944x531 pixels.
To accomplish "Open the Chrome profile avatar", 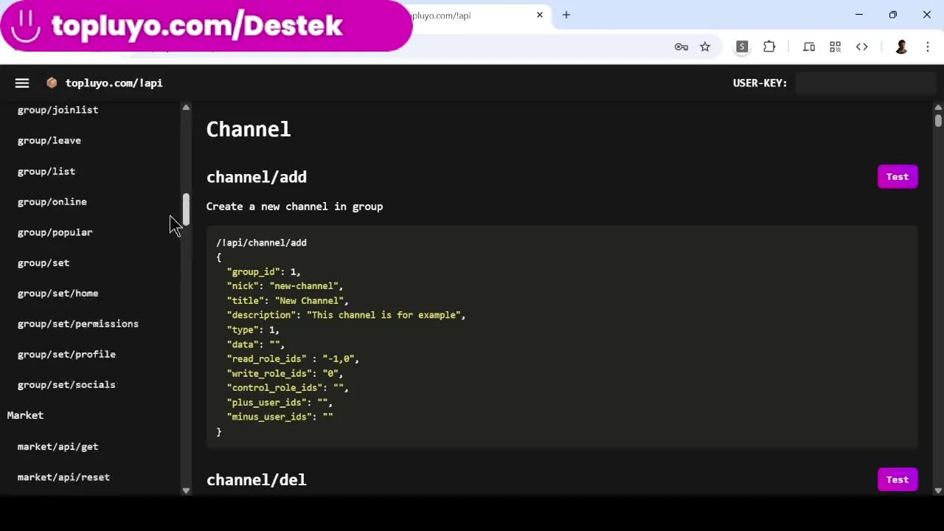I will tap(901, 47).
